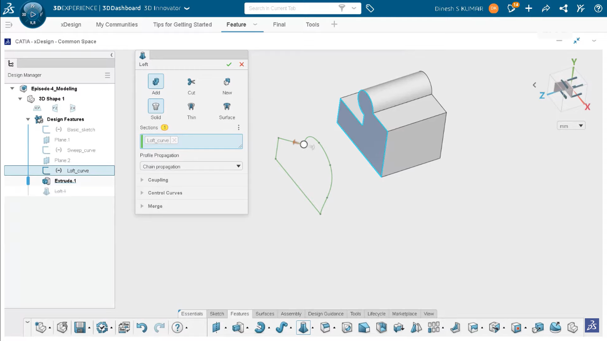607x341 pixels.
Task: Open the Design Manager hamburger menu
Action: (x=107, y=75)
